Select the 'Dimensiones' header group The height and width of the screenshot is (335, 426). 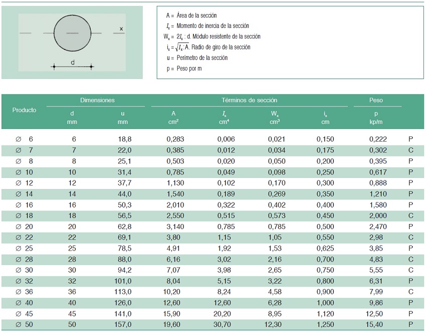click(97, 100)
